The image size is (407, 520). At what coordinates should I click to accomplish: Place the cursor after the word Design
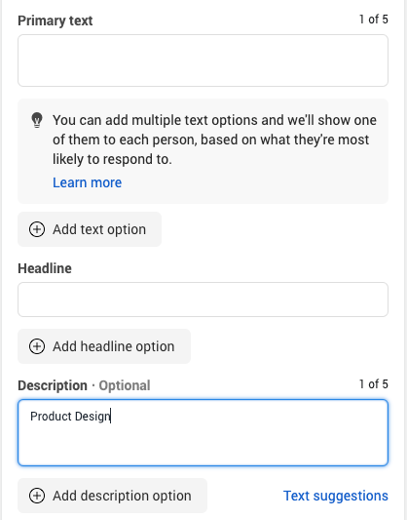pos(111,417)
